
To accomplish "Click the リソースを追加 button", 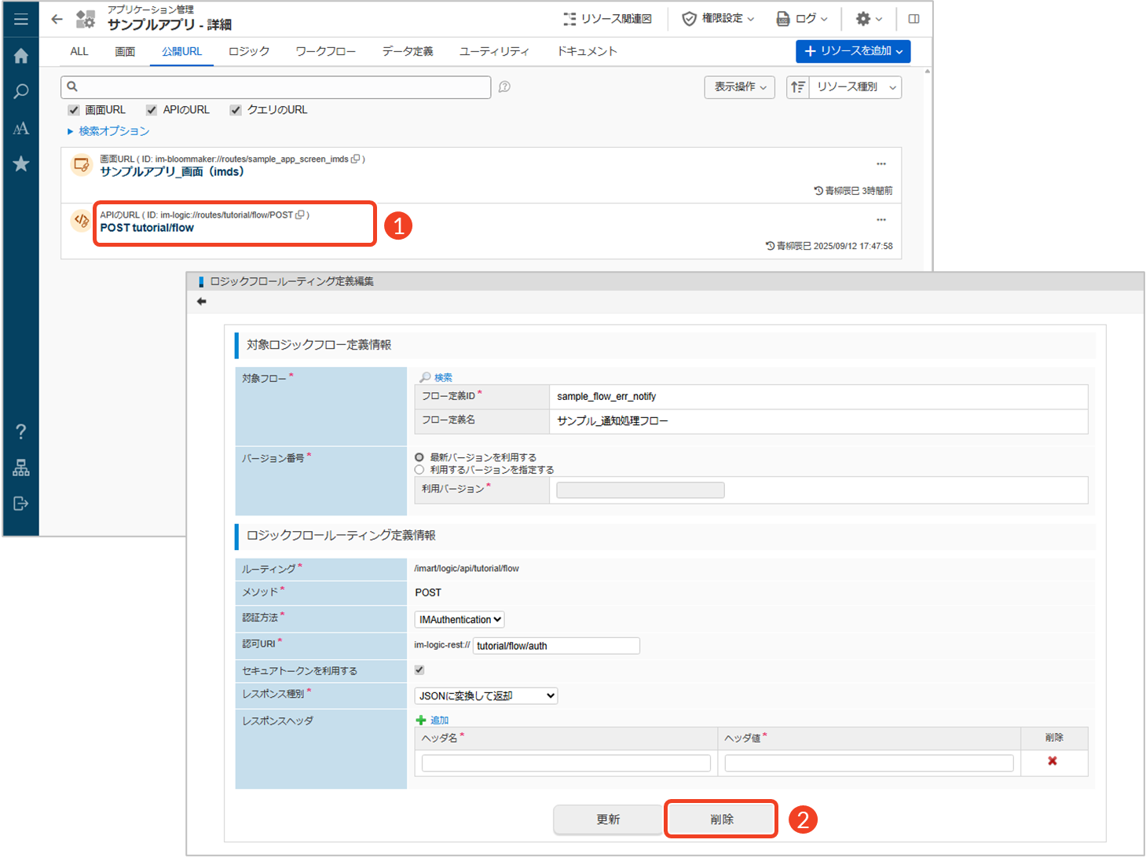I will coord(852,51).
